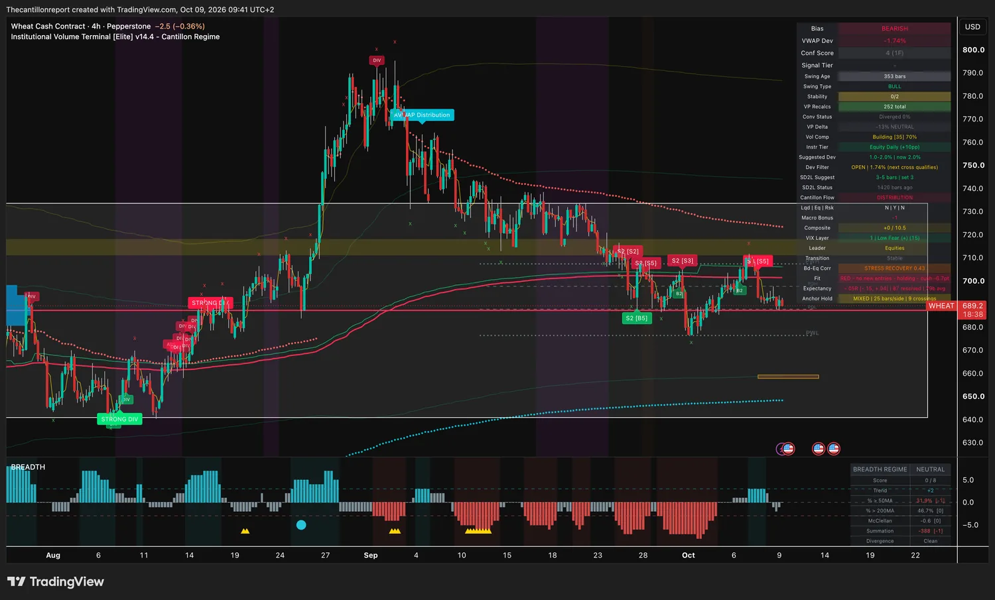This screenshot has height=600, width=995.
Task: Click the red WHEAT price line label
Action: (x=941, y=306)
